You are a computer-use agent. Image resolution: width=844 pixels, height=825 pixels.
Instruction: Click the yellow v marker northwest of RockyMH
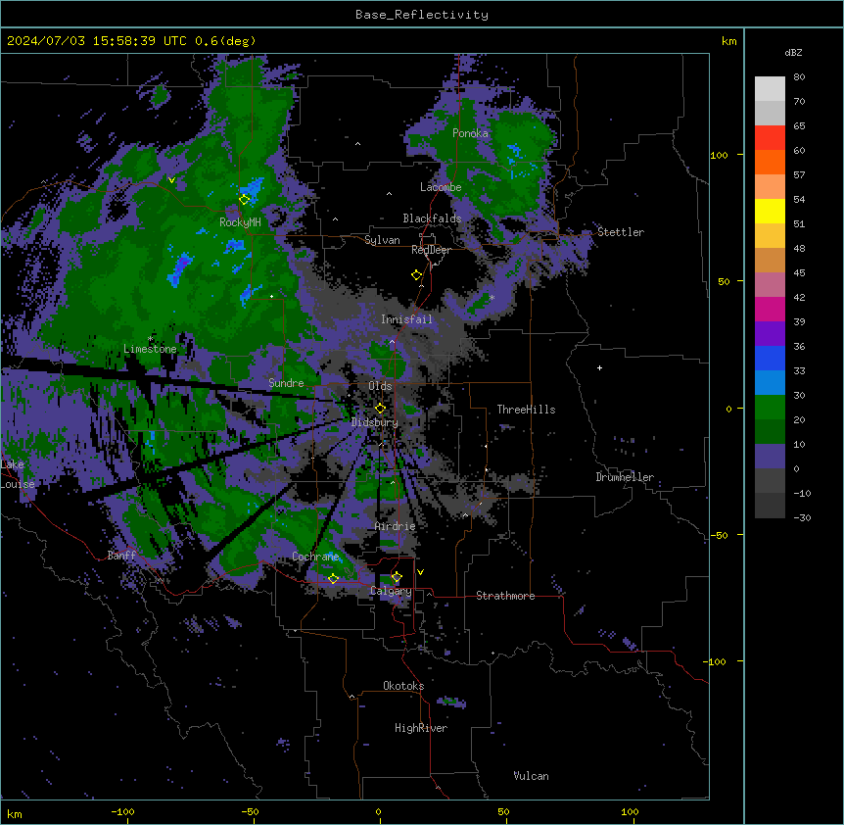tap(171, 180)
